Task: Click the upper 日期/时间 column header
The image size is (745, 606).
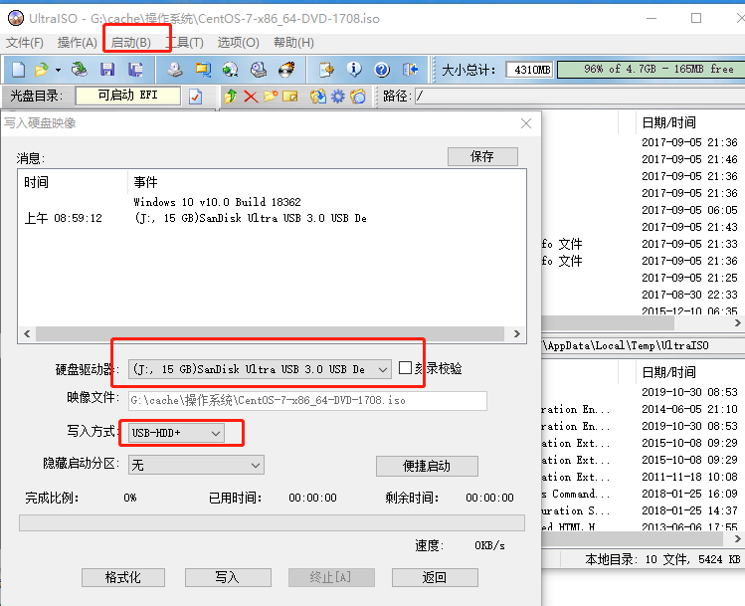Action: (669, 122)
